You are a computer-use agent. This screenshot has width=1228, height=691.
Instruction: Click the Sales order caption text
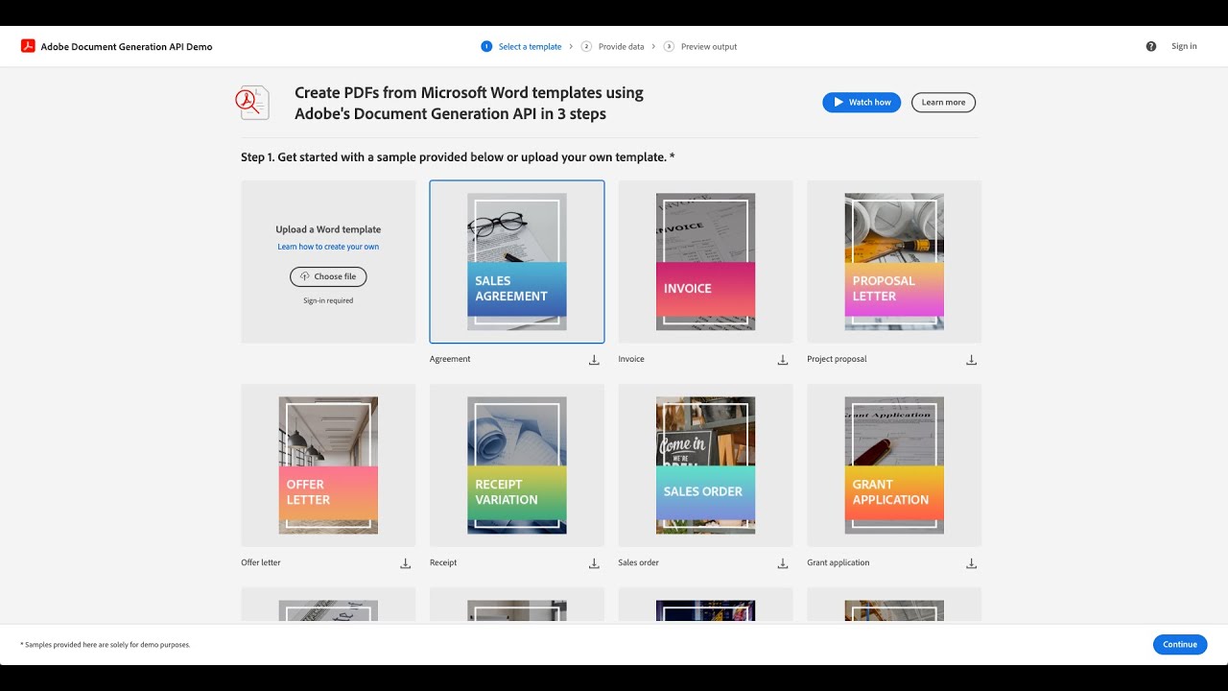coord(638,562)
